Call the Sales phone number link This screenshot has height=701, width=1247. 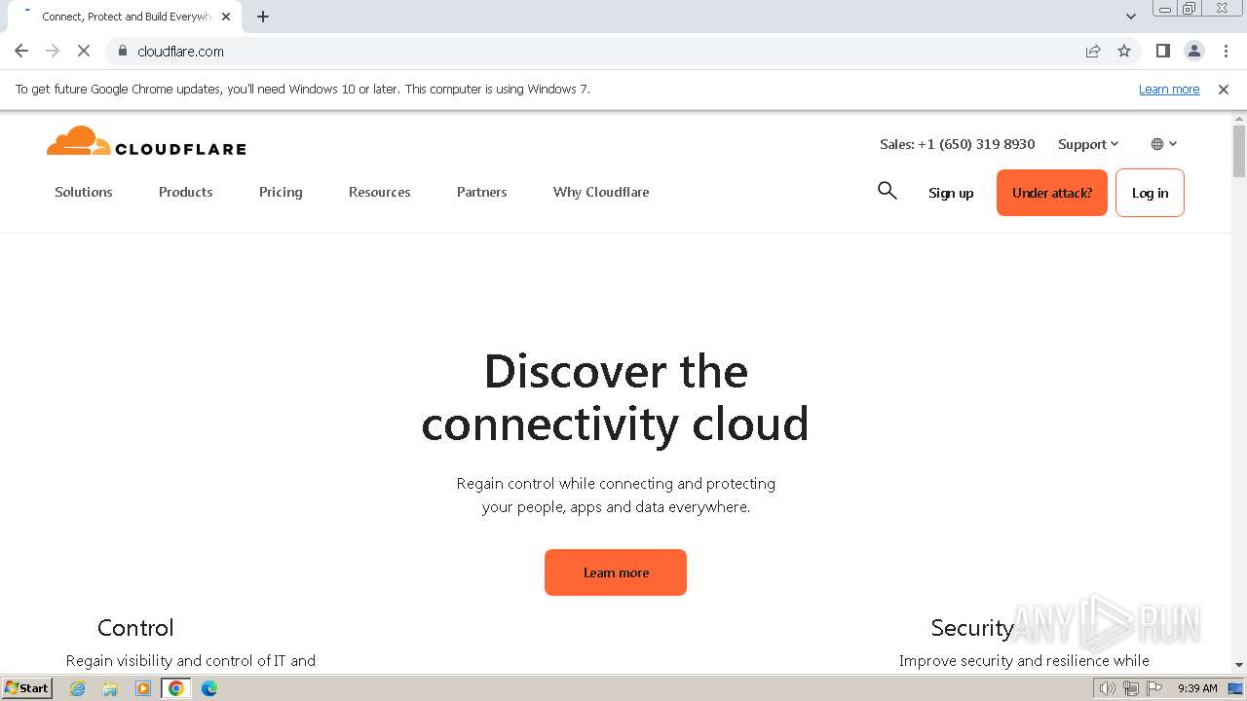coord(957,144)
